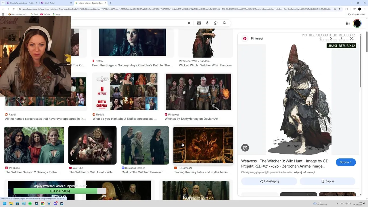The height and width of the screenshot is (207, 368).
Task: Click the Udostępnij share button
Action: pos(269,181)
